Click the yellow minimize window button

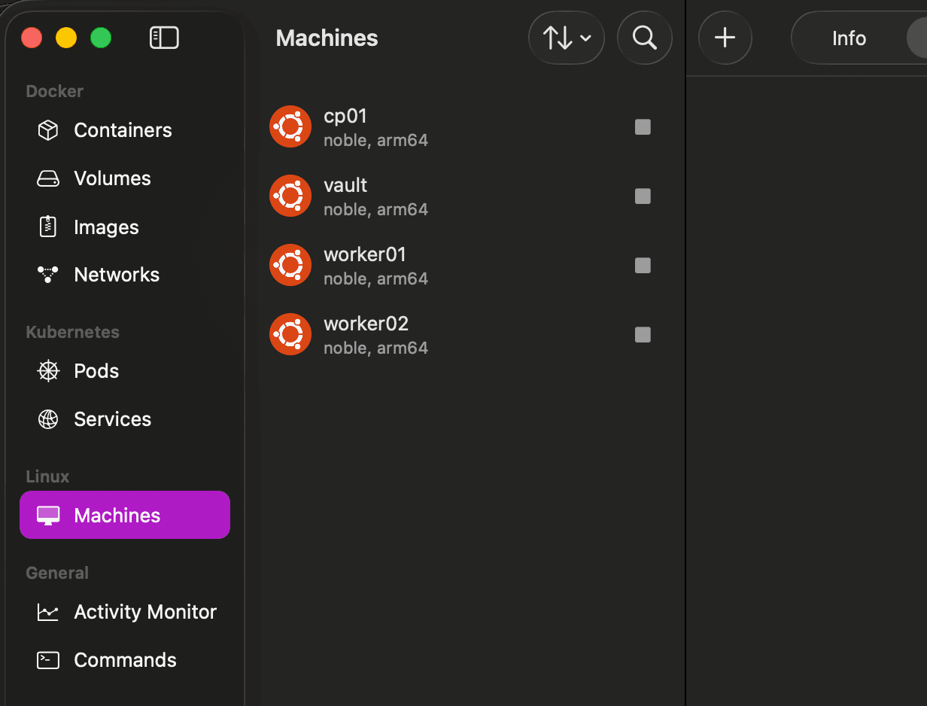pyautogui.click(x=66, y=38)
